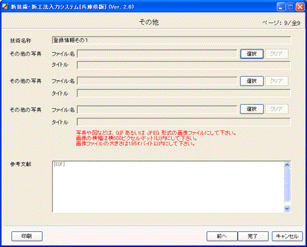Finish with the 完了 button
The height and width of the screenshot is (247, 307).
pyautogui.click(x=253, y=236)
